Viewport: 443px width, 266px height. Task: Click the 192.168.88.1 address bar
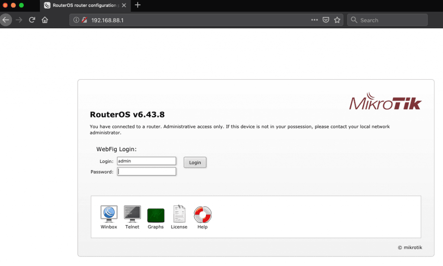(206, 20)
